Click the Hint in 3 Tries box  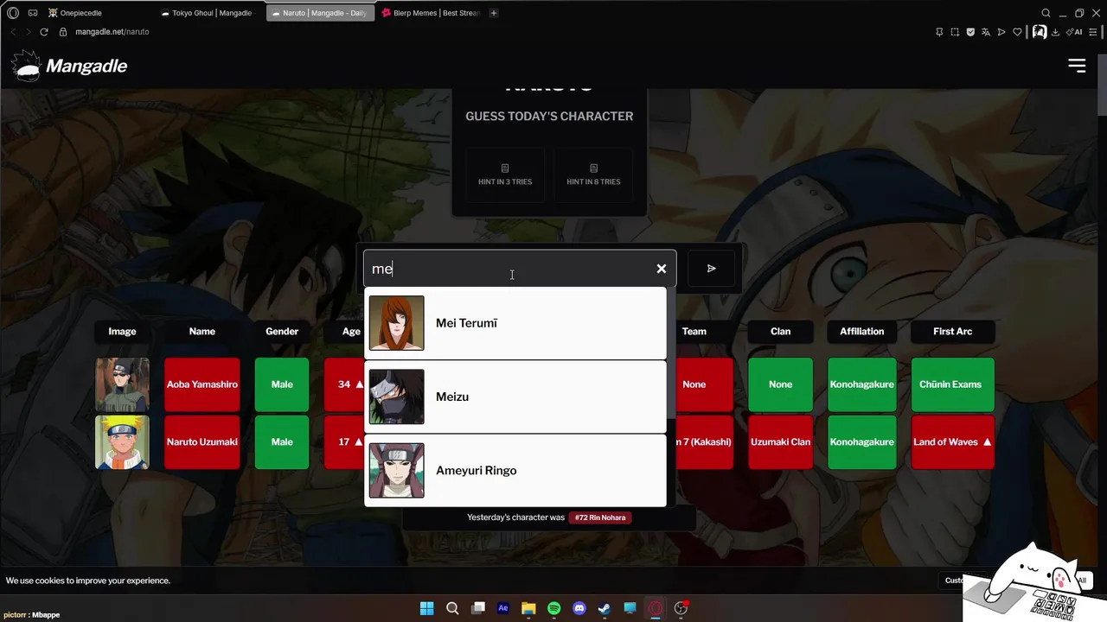click(505, 175)
